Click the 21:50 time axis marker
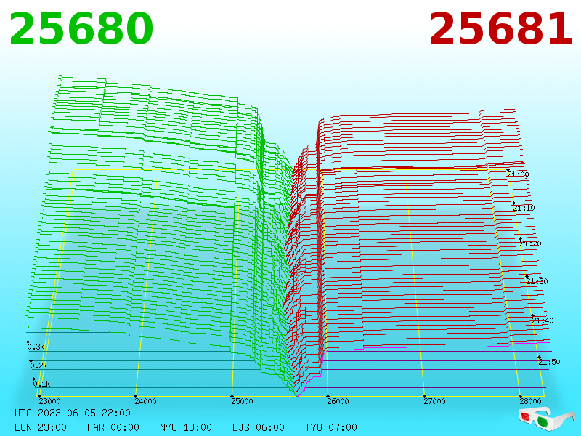581x436 pixels. (x=549, y=362)
